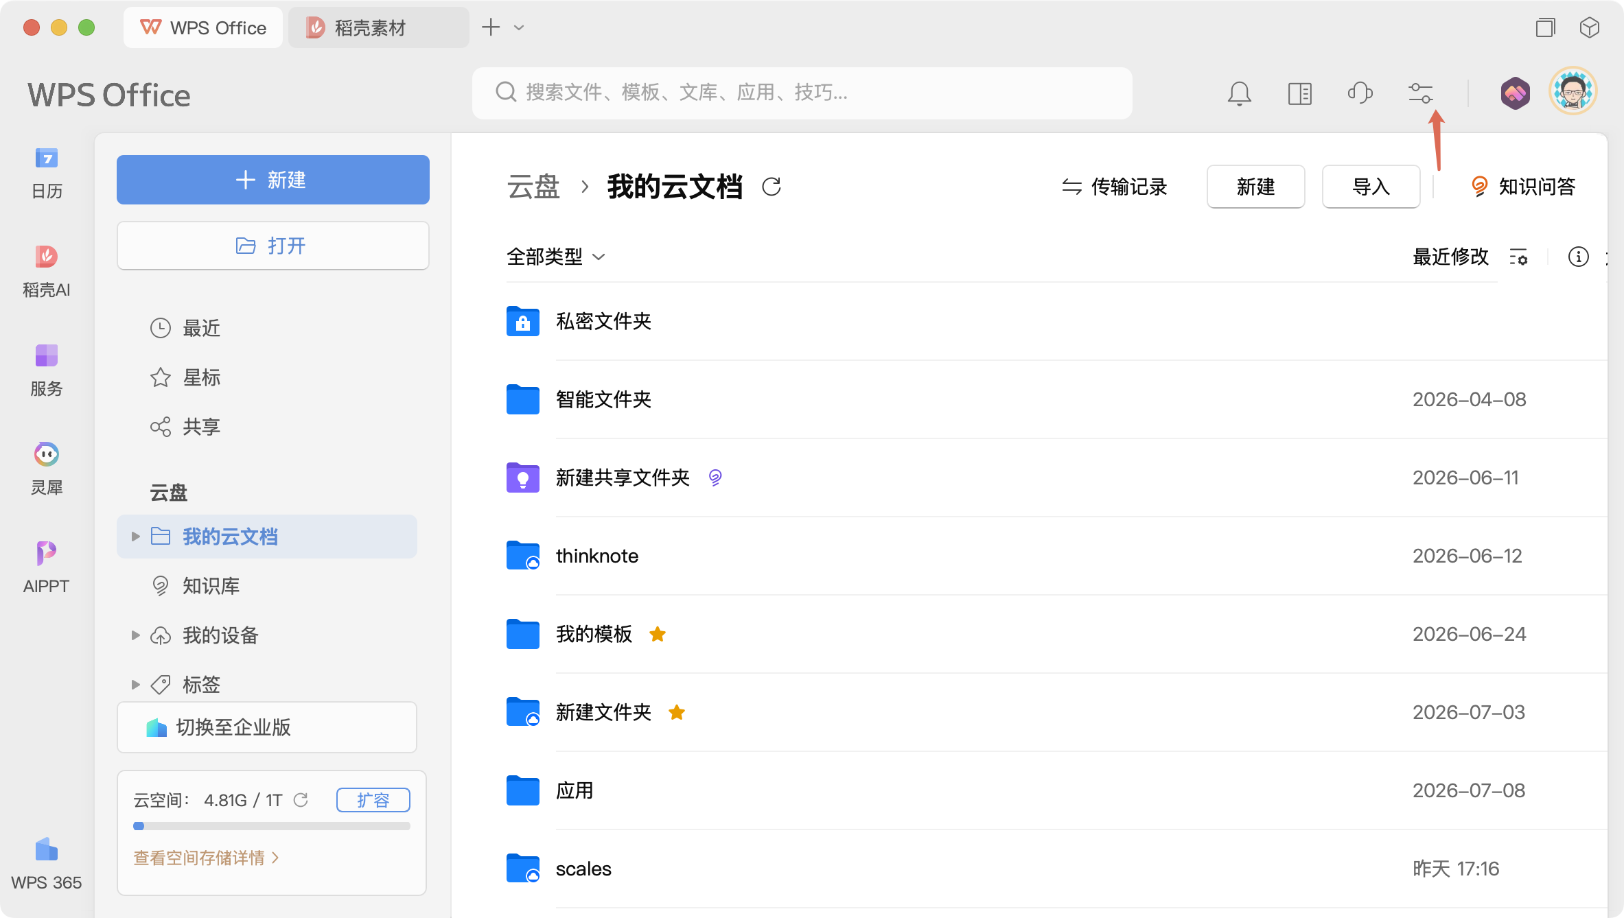Open 传输记录 transfer history
This screenshot has width=1624, height=918.
tap(1114, 187)
